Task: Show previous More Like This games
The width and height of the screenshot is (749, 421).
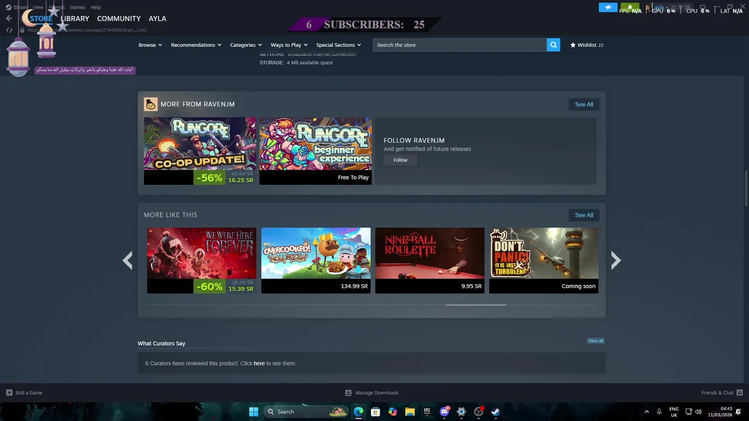Action: (x=128, y=260)
